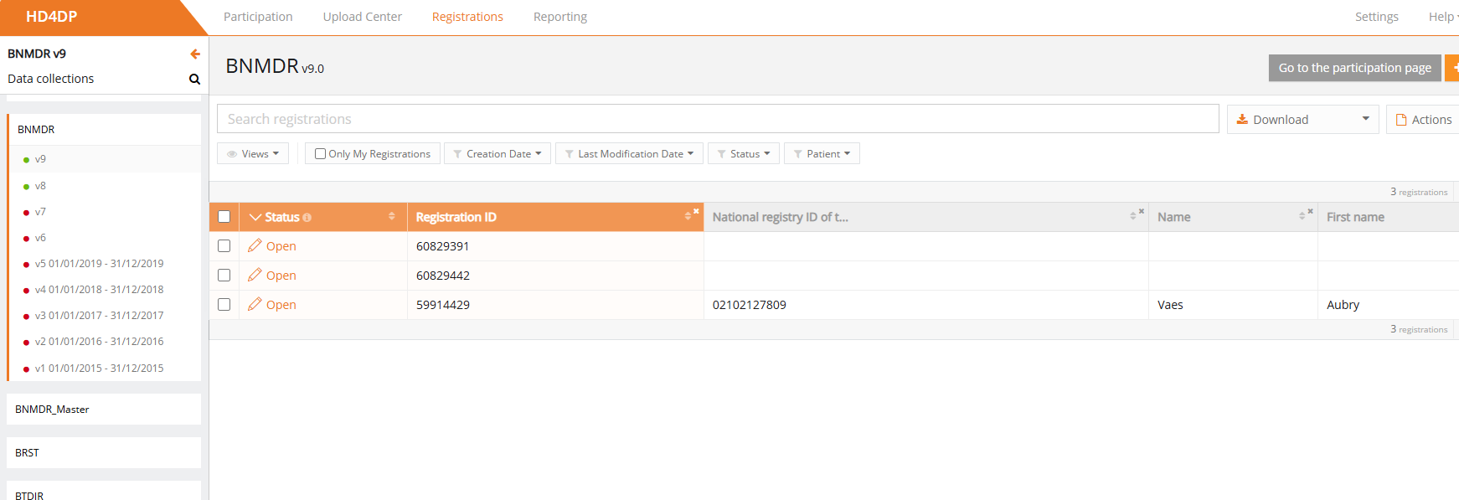Click the Actions button

click(1423, 120)
